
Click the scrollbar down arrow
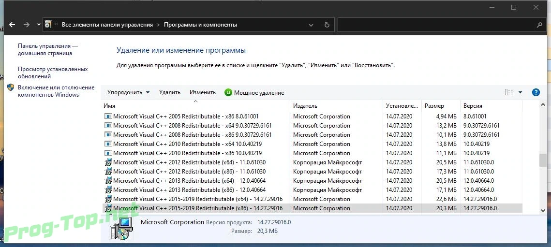[543, 210]
